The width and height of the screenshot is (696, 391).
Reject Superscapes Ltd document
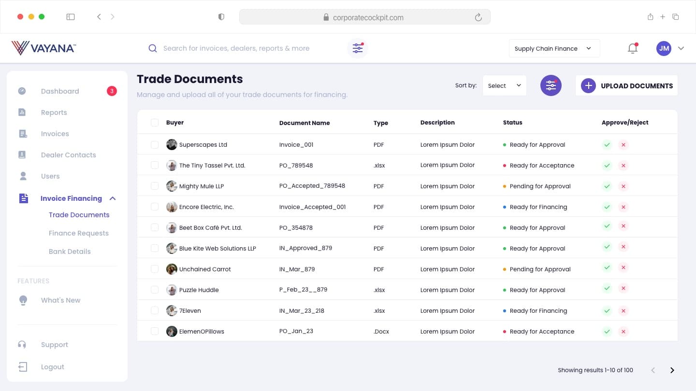pyautogui.click(x=623, y=144)
